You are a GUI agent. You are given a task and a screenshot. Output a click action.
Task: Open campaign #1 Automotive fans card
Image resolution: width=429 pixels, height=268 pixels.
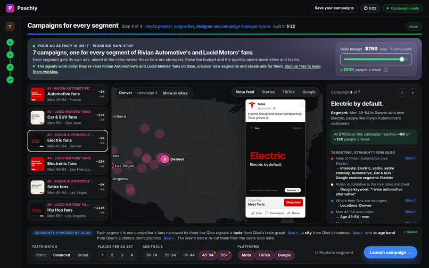pos(68,94)
